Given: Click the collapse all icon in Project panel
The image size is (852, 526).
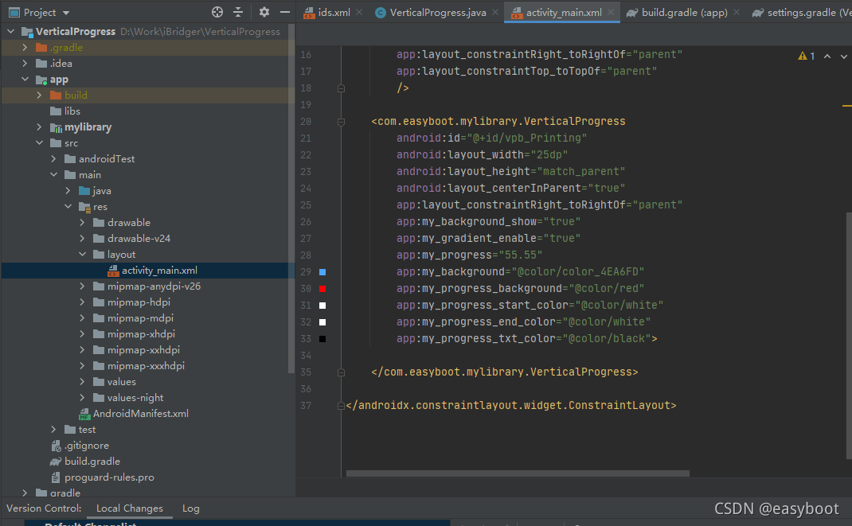Looking at the screenshot, I should point(238,12).
